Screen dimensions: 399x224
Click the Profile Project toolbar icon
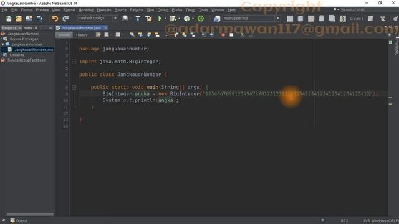point(187,19)
